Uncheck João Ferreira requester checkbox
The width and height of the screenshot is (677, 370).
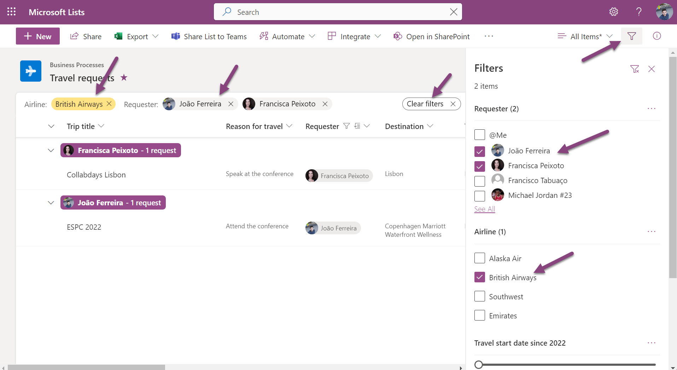point(480,152)
